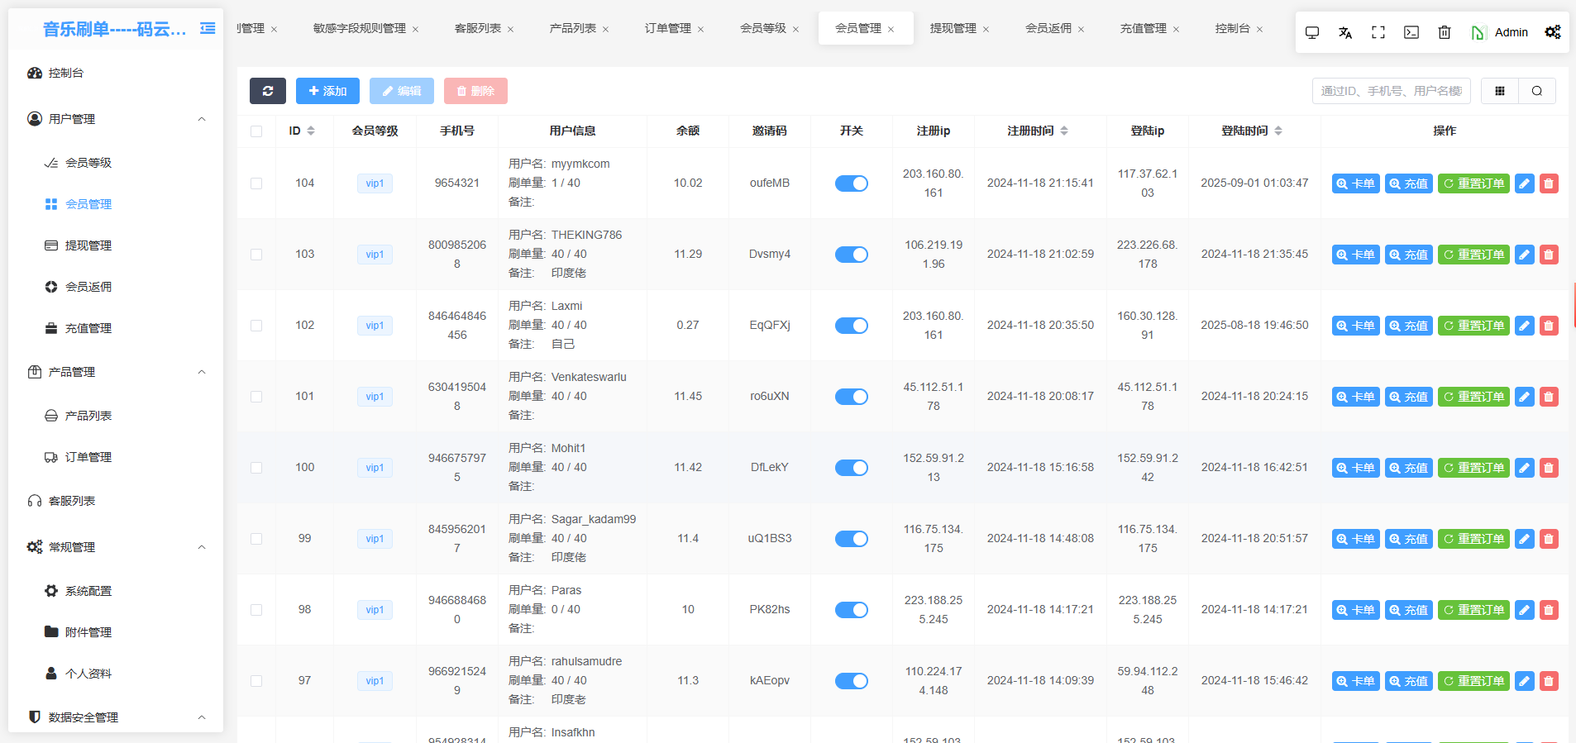Click the search magnifier button
Screen dimensions: 1576x743
[x=1536, y=91]
